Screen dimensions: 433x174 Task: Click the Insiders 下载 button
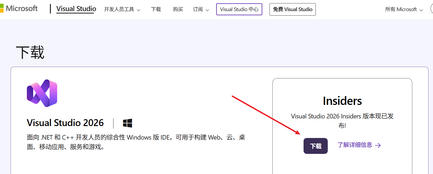(316, 146)
